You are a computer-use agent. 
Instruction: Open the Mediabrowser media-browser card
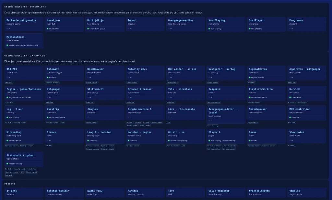click(267, 113)
